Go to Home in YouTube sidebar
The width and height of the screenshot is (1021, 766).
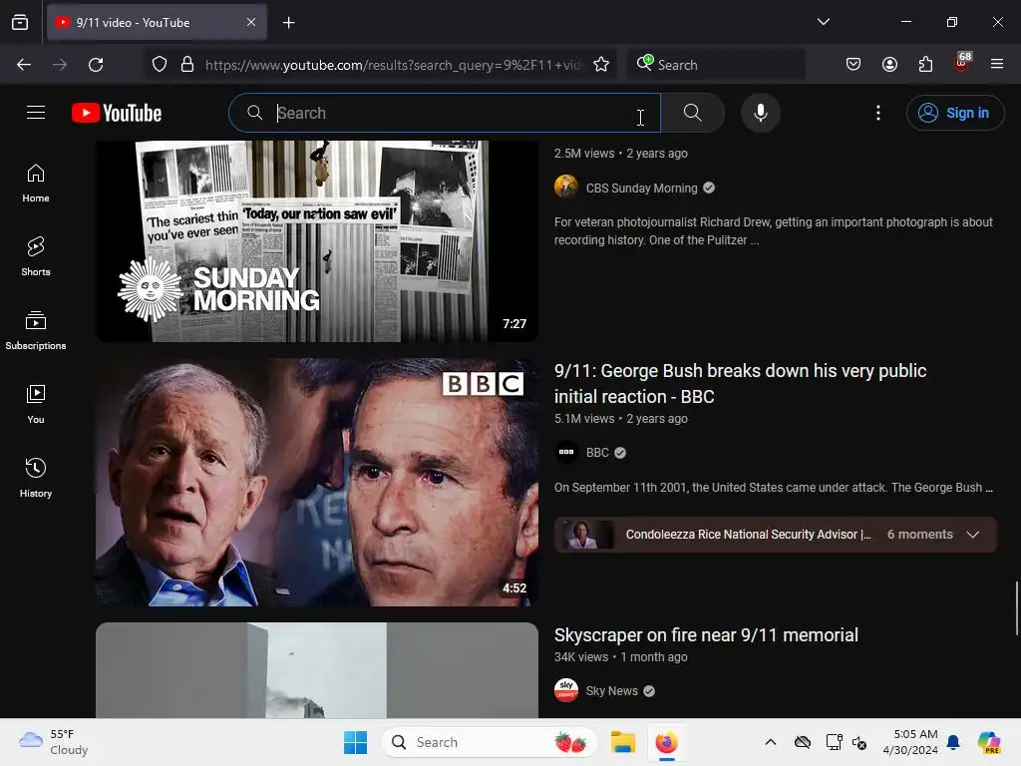(x=36, y=184)
